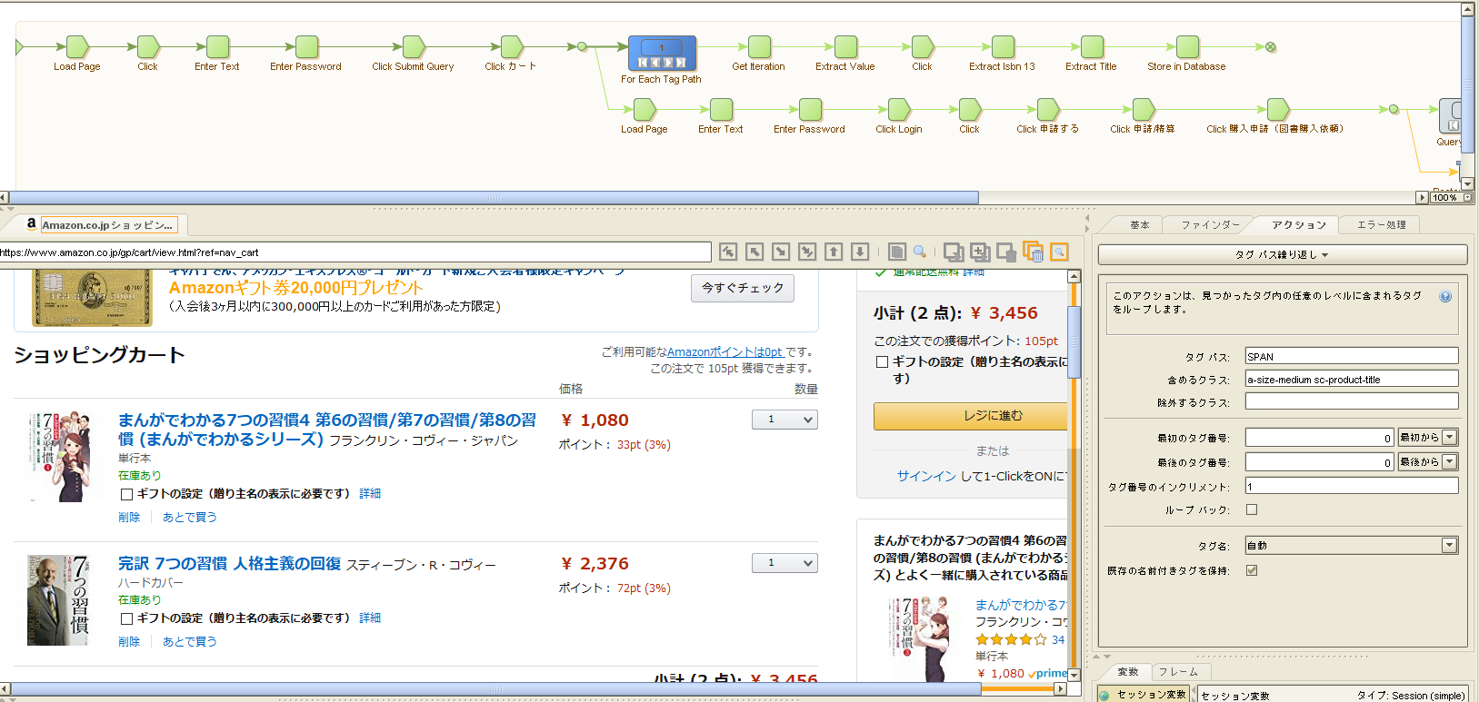
Task: Open the タグ名 dropdown set to 自動
Action: [x=1449, y=545]
